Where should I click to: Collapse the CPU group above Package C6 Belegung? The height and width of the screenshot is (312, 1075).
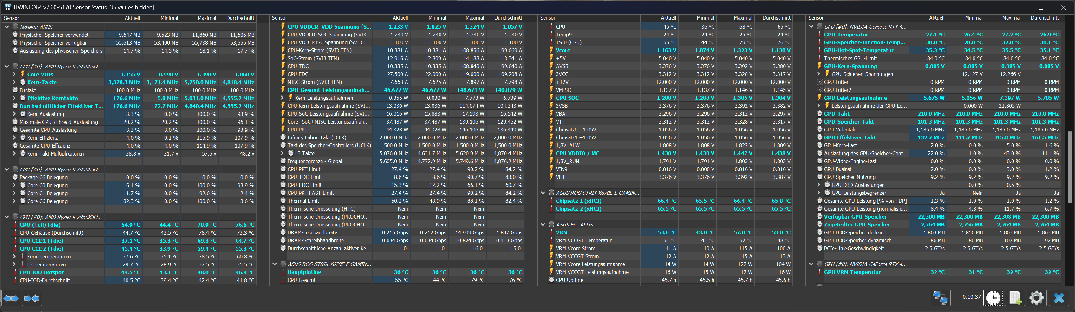tap(7, 169)
